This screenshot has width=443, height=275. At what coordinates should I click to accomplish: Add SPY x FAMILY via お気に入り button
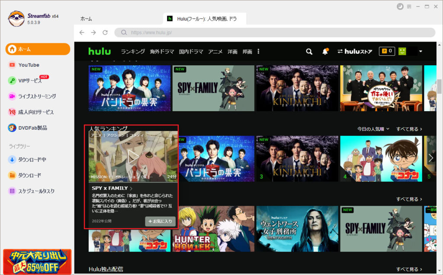[160, 221]
